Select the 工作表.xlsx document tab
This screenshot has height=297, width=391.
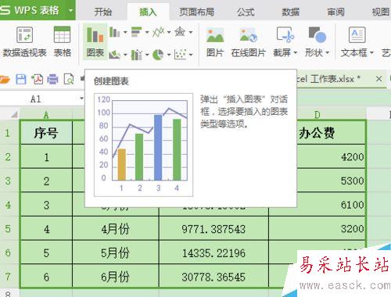tap(328, 79)
